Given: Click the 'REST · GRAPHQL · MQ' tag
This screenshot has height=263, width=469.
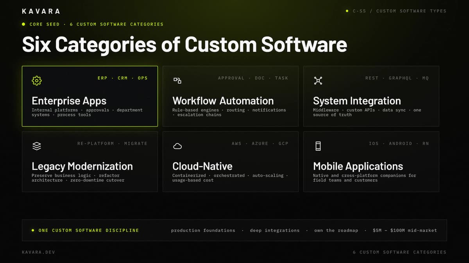Looking at the screenshot, I should pos(397,78).
